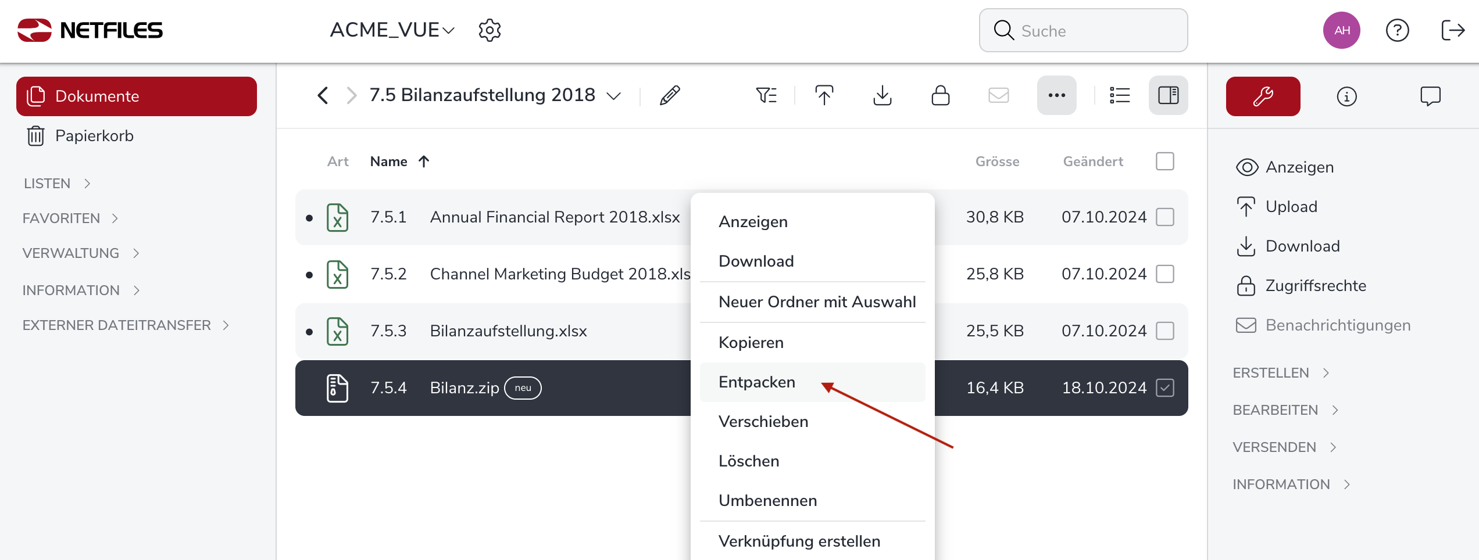Choose Entpacken from the context menu
The width and height of the screenshot is (1479, 560).
(757, 382)
